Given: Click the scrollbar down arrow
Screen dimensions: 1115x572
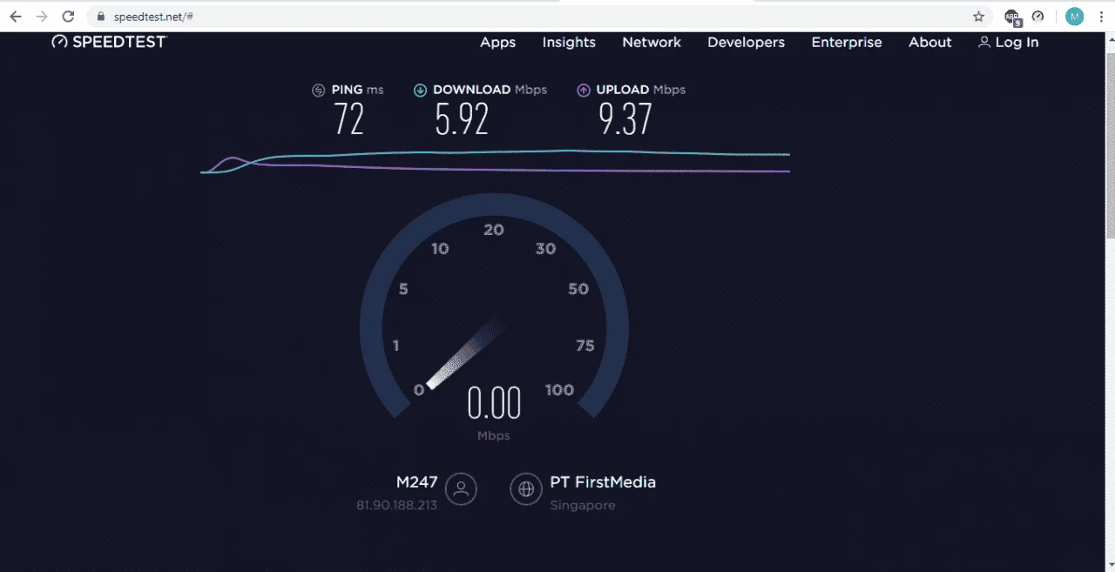Looking at the screenshot, I should [x=1110, y=565].
